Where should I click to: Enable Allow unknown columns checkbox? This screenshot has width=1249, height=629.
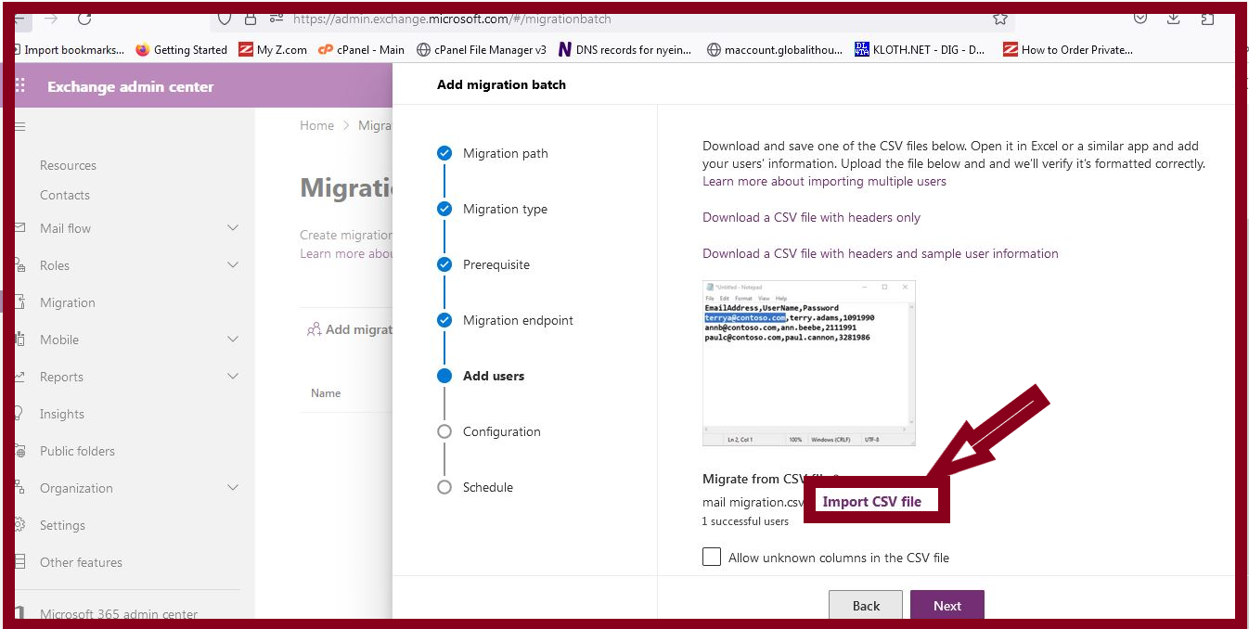click(x=712, y=557)
